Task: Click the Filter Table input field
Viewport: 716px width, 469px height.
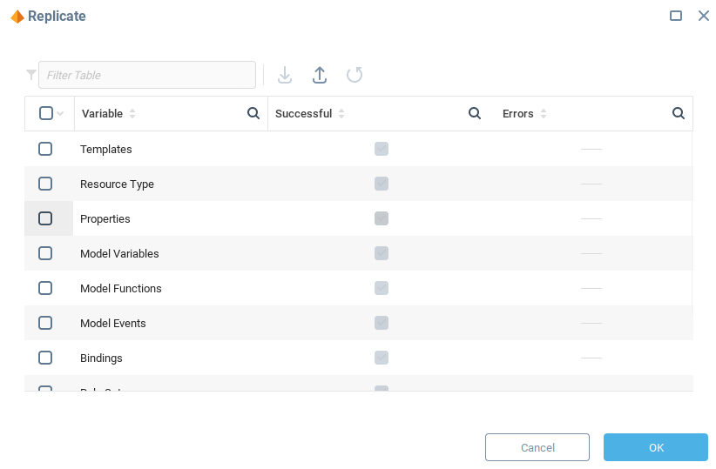Action: coord(146,75)
